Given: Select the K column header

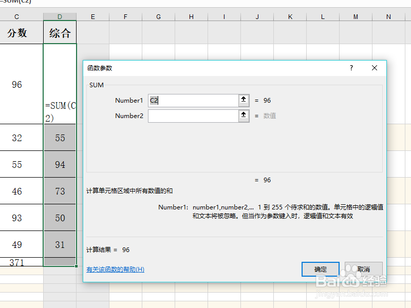Looking at the screenshot, I should tap(290, 16).
